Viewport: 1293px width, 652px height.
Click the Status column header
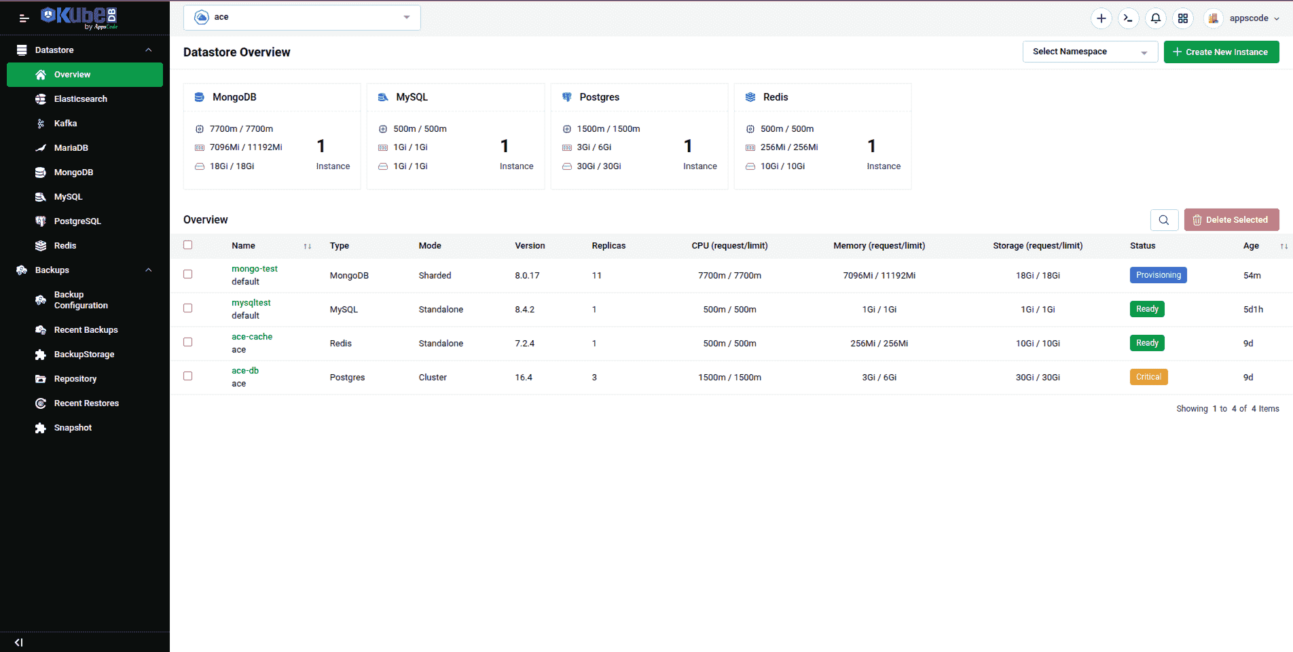pos(1143,246)
